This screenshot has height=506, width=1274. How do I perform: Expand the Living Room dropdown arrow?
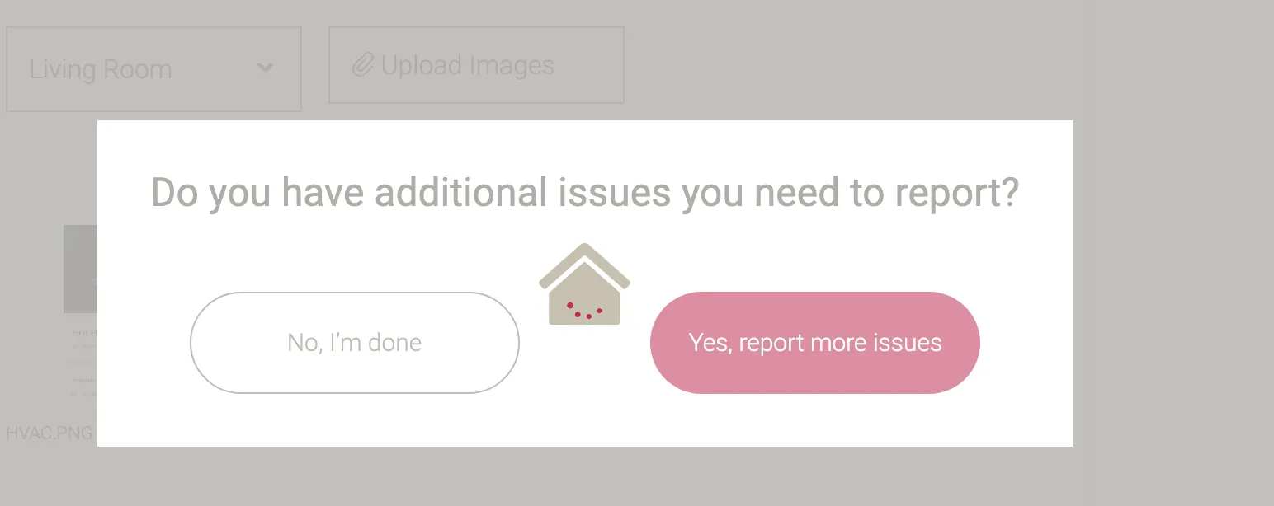click(265, 68)
